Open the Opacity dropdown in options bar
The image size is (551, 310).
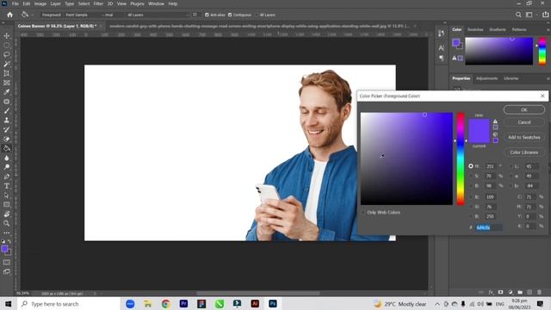(187, 15)
